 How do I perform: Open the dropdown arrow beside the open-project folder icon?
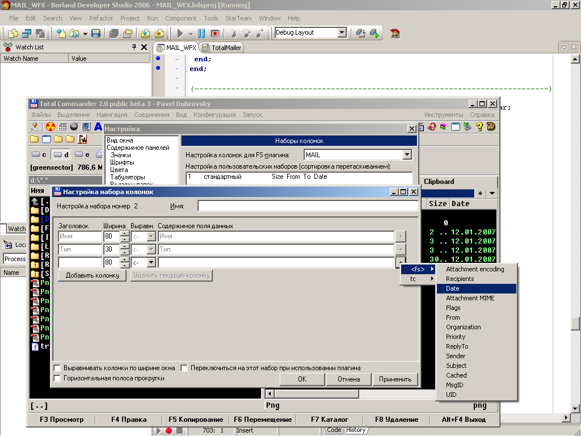tap(85, 33)
